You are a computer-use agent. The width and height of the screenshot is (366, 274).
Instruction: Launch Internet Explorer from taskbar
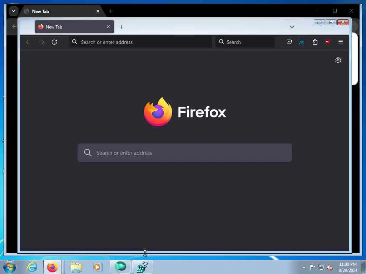tap(32, 267)
